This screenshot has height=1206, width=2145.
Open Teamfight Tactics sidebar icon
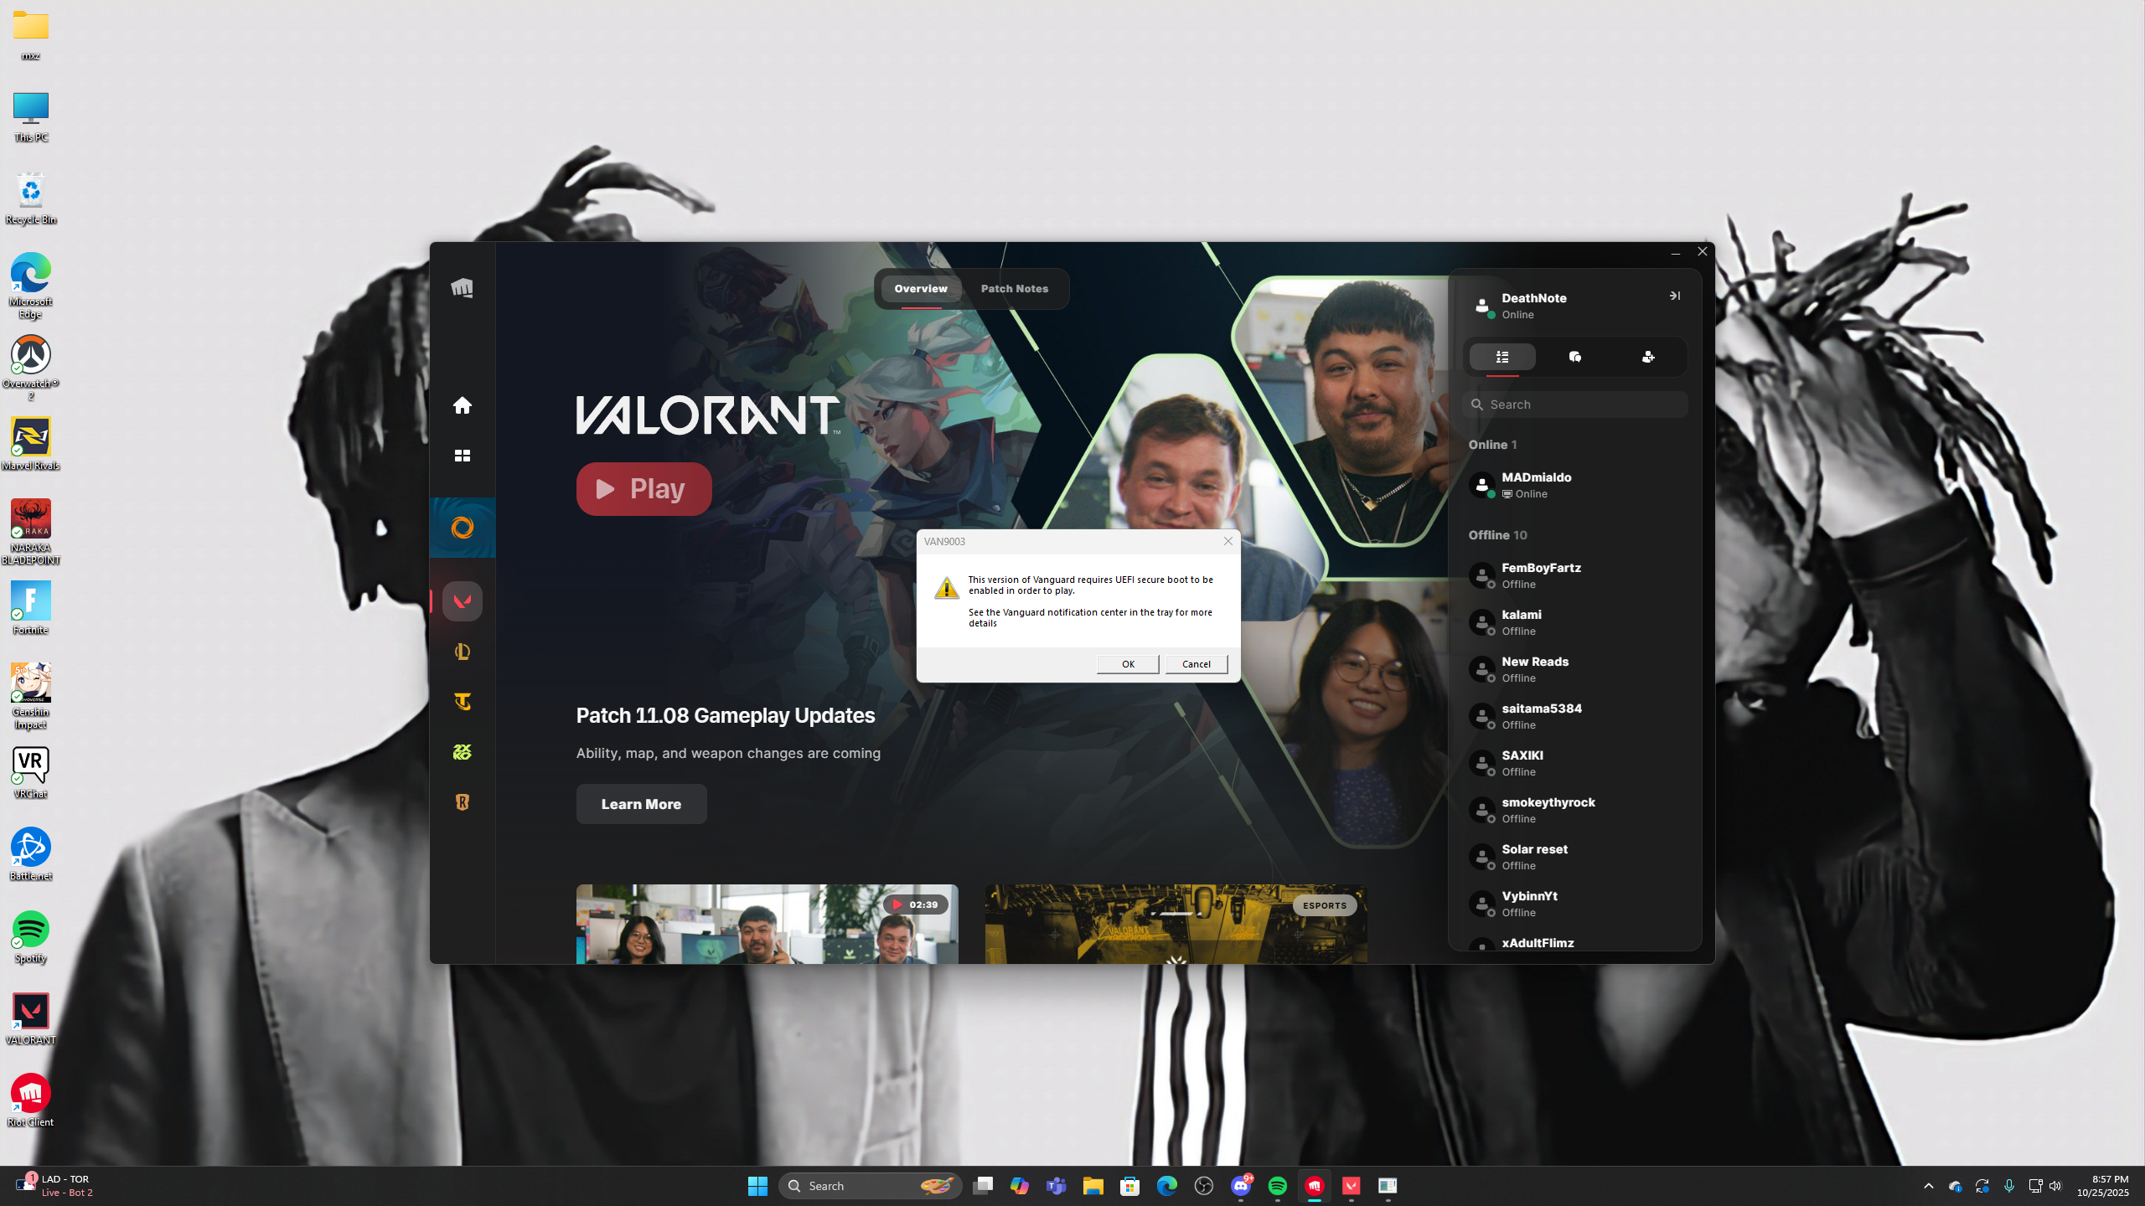pos(462,702)
